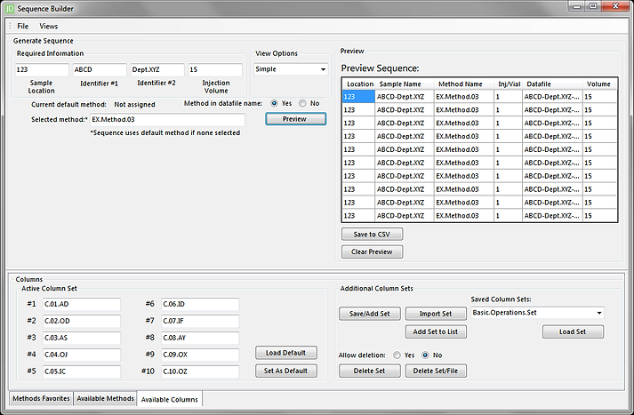
Task: Choose Yes for Allow deletion
Action: [397, 355]
